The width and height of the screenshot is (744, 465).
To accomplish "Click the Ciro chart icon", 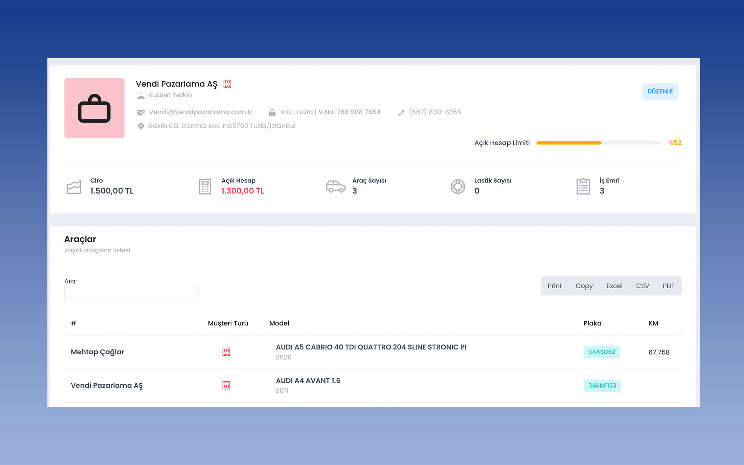I will pos(74,187).
